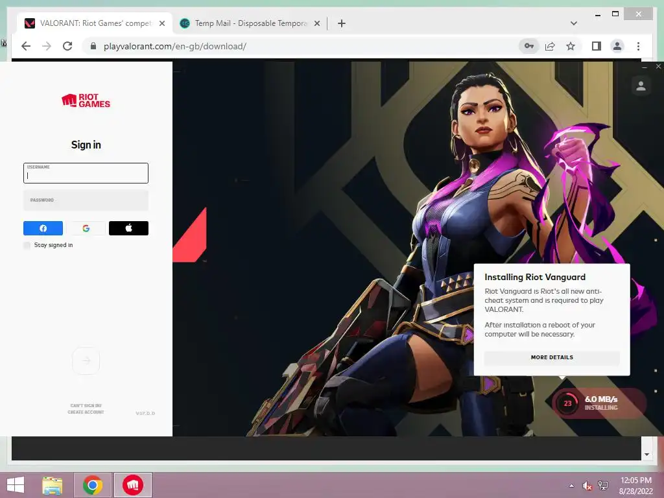Show hidden system tray icons
The width and height of the screenshot is (664, 498).
coord(572,486)
